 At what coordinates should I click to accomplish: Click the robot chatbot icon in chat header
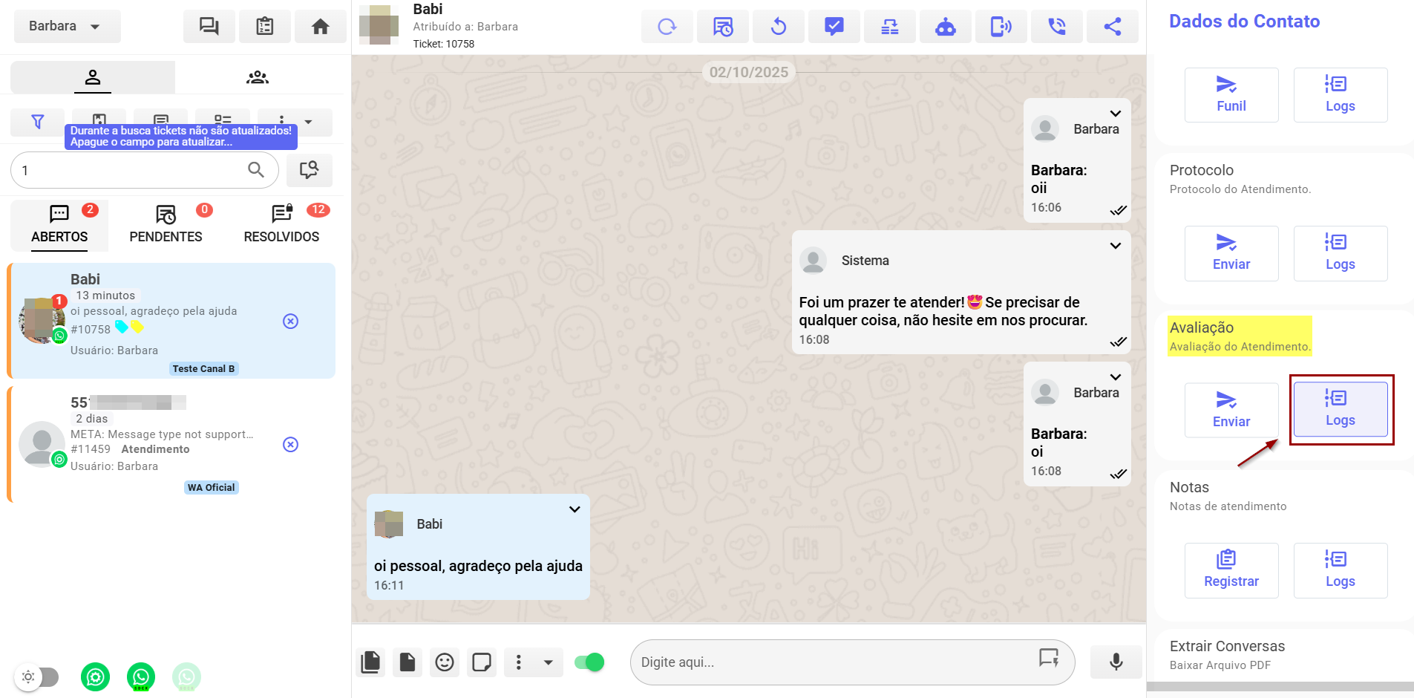coord(945,27)
